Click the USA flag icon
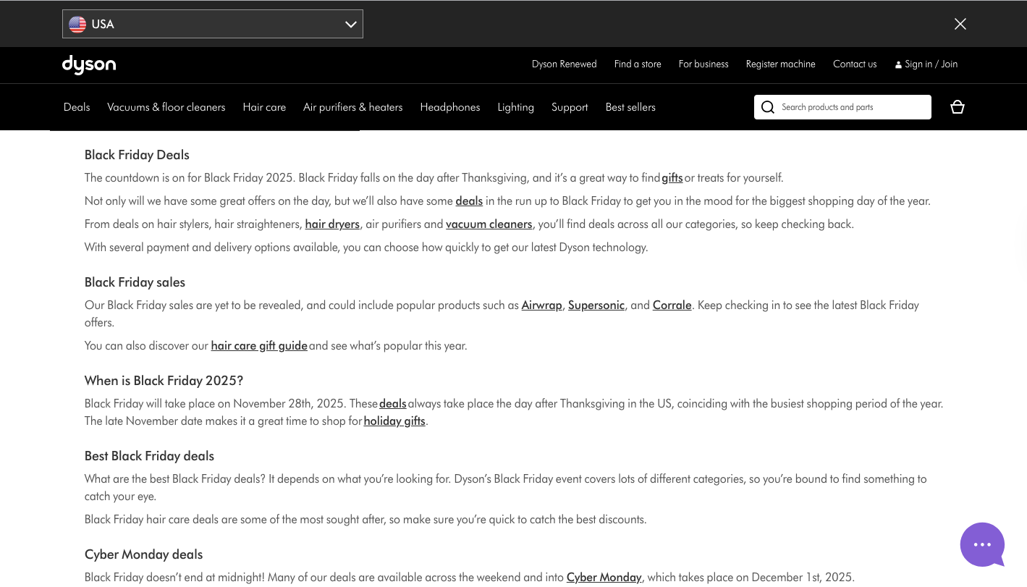Screen dimensions: 1027x587 click(77, 25)
